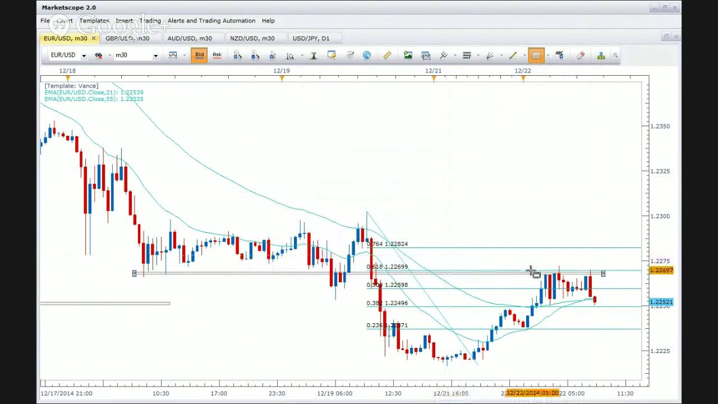Select the horizontal levels lines tool
The height and width of the screenshot is (404, 718).
(467, 55)
